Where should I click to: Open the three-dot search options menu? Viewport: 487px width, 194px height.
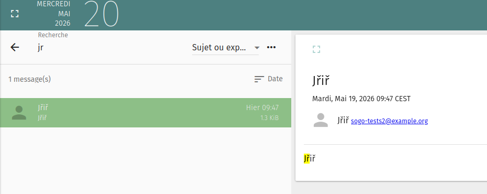pos(271,47)
